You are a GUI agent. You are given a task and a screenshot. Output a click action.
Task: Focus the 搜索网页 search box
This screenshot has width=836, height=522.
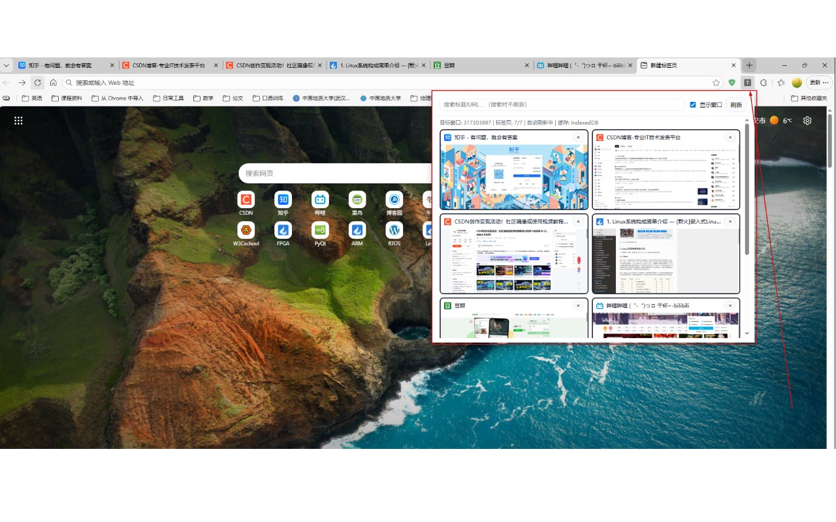(336, 173)
